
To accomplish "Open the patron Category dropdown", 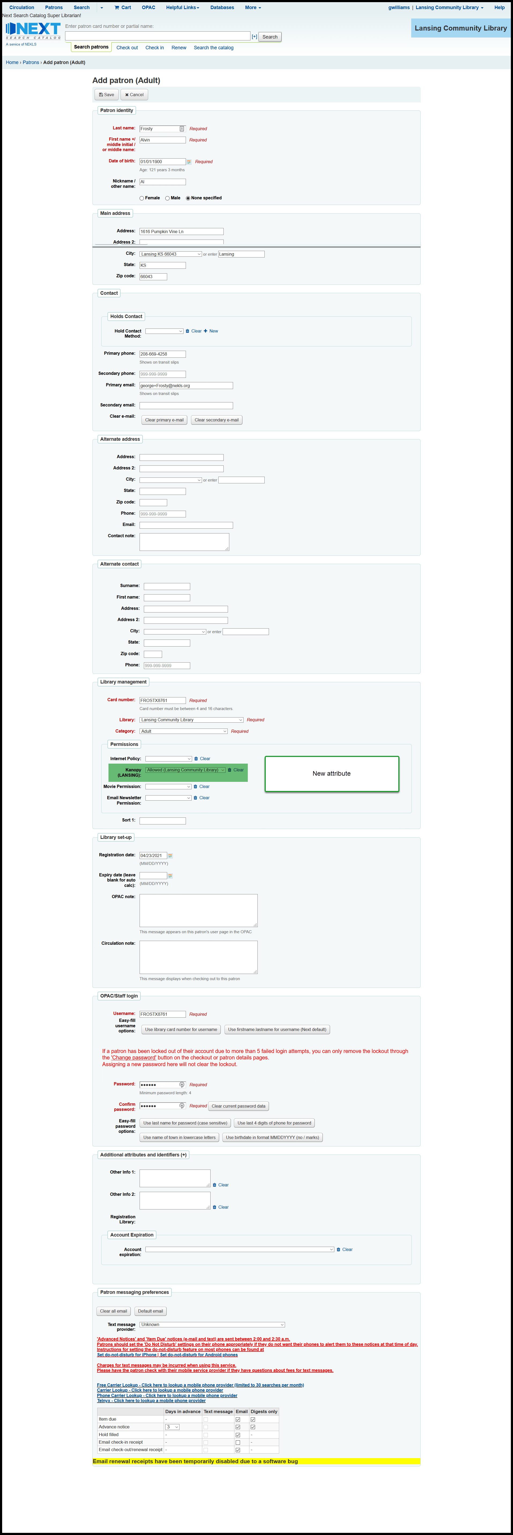I will click(x=184, y=731).
